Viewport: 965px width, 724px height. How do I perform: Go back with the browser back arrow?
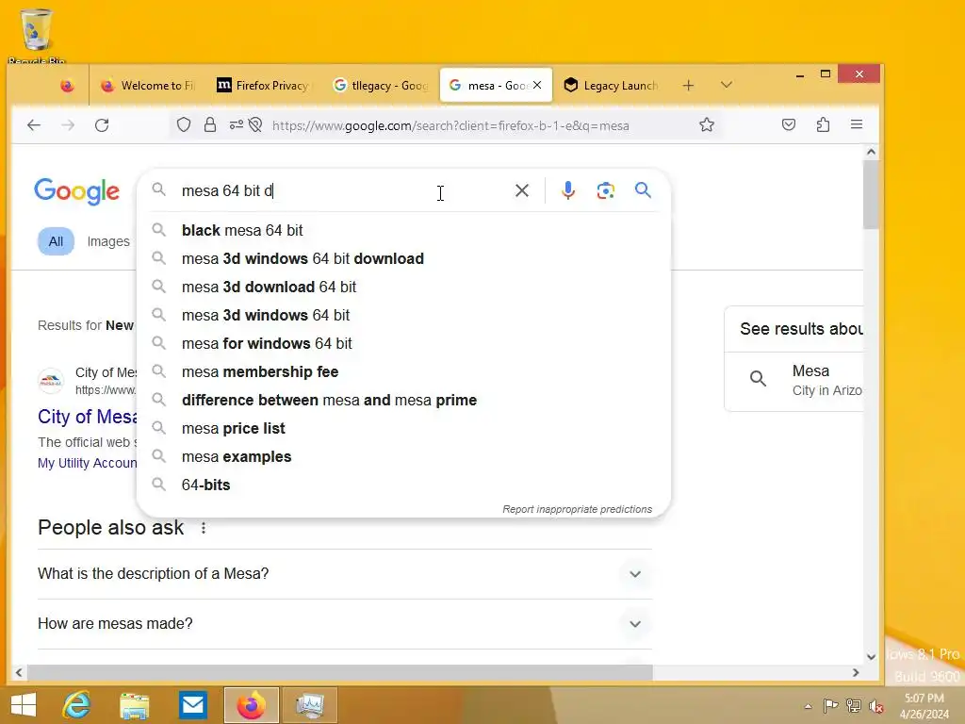pyautogui.click(x=34, y=125)
